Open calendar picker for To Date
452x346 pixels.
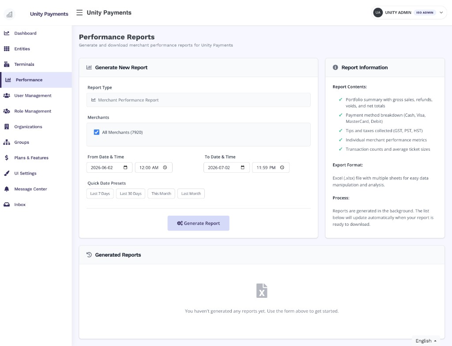(242, 167)
